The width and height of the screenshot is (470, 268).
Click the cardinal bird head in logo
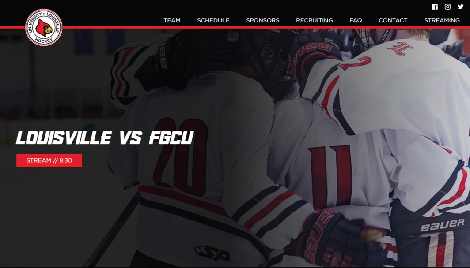point(44,28)
